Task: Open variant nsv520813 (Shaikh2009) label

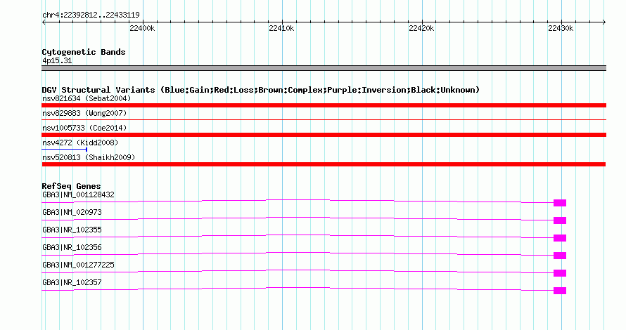Action: click(x=89, y=157)
